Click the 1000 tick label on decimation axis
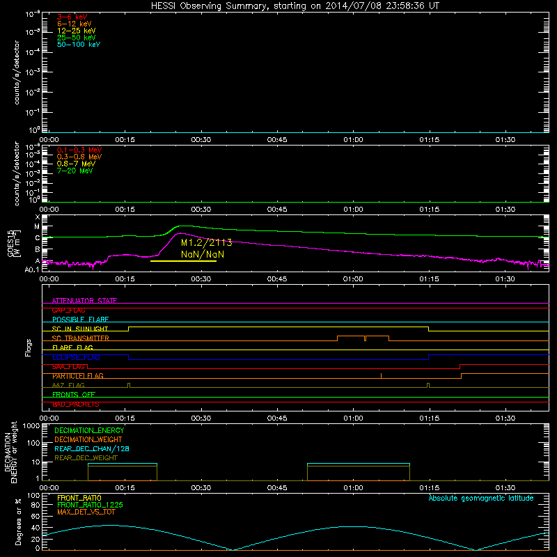 [x=31, y=426]
